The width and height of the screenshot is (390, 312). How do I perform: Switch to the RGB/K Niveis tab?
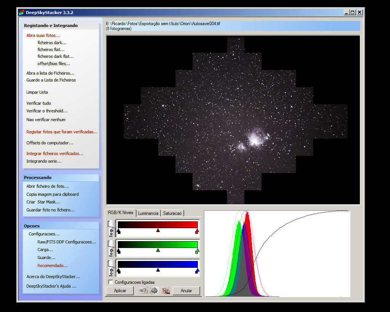point(120,213)
